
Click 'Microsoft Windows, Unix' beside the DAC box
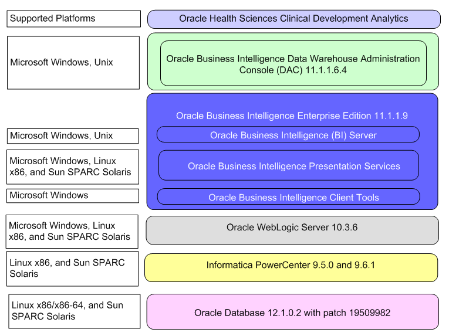pos(73,63)
